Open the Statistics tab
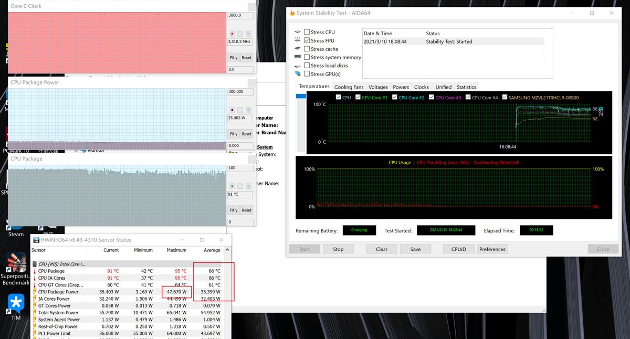 466,87
